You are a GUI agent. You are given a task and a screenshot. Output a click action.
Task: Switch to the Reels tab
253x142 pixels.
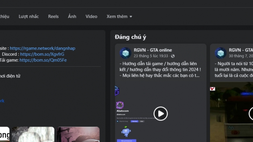point(53,17)
